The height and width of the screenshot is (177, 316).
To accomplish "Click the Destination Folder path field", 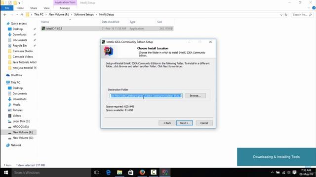I will (x=146, y=96).
